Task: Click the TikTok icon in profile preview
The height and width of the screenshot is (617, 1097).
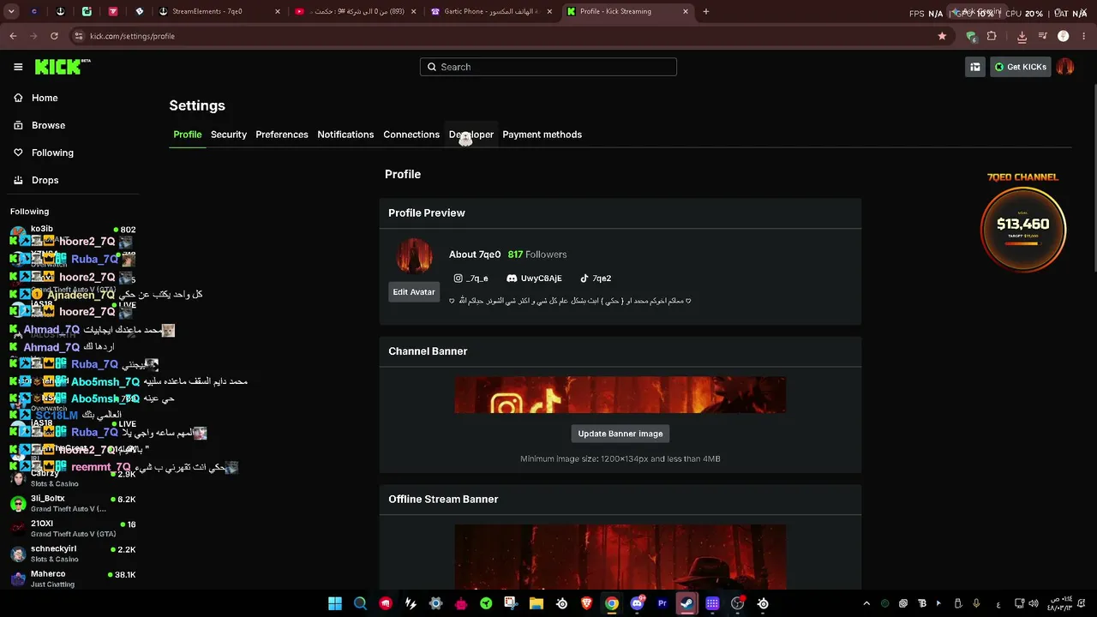Action: [584, 279]
